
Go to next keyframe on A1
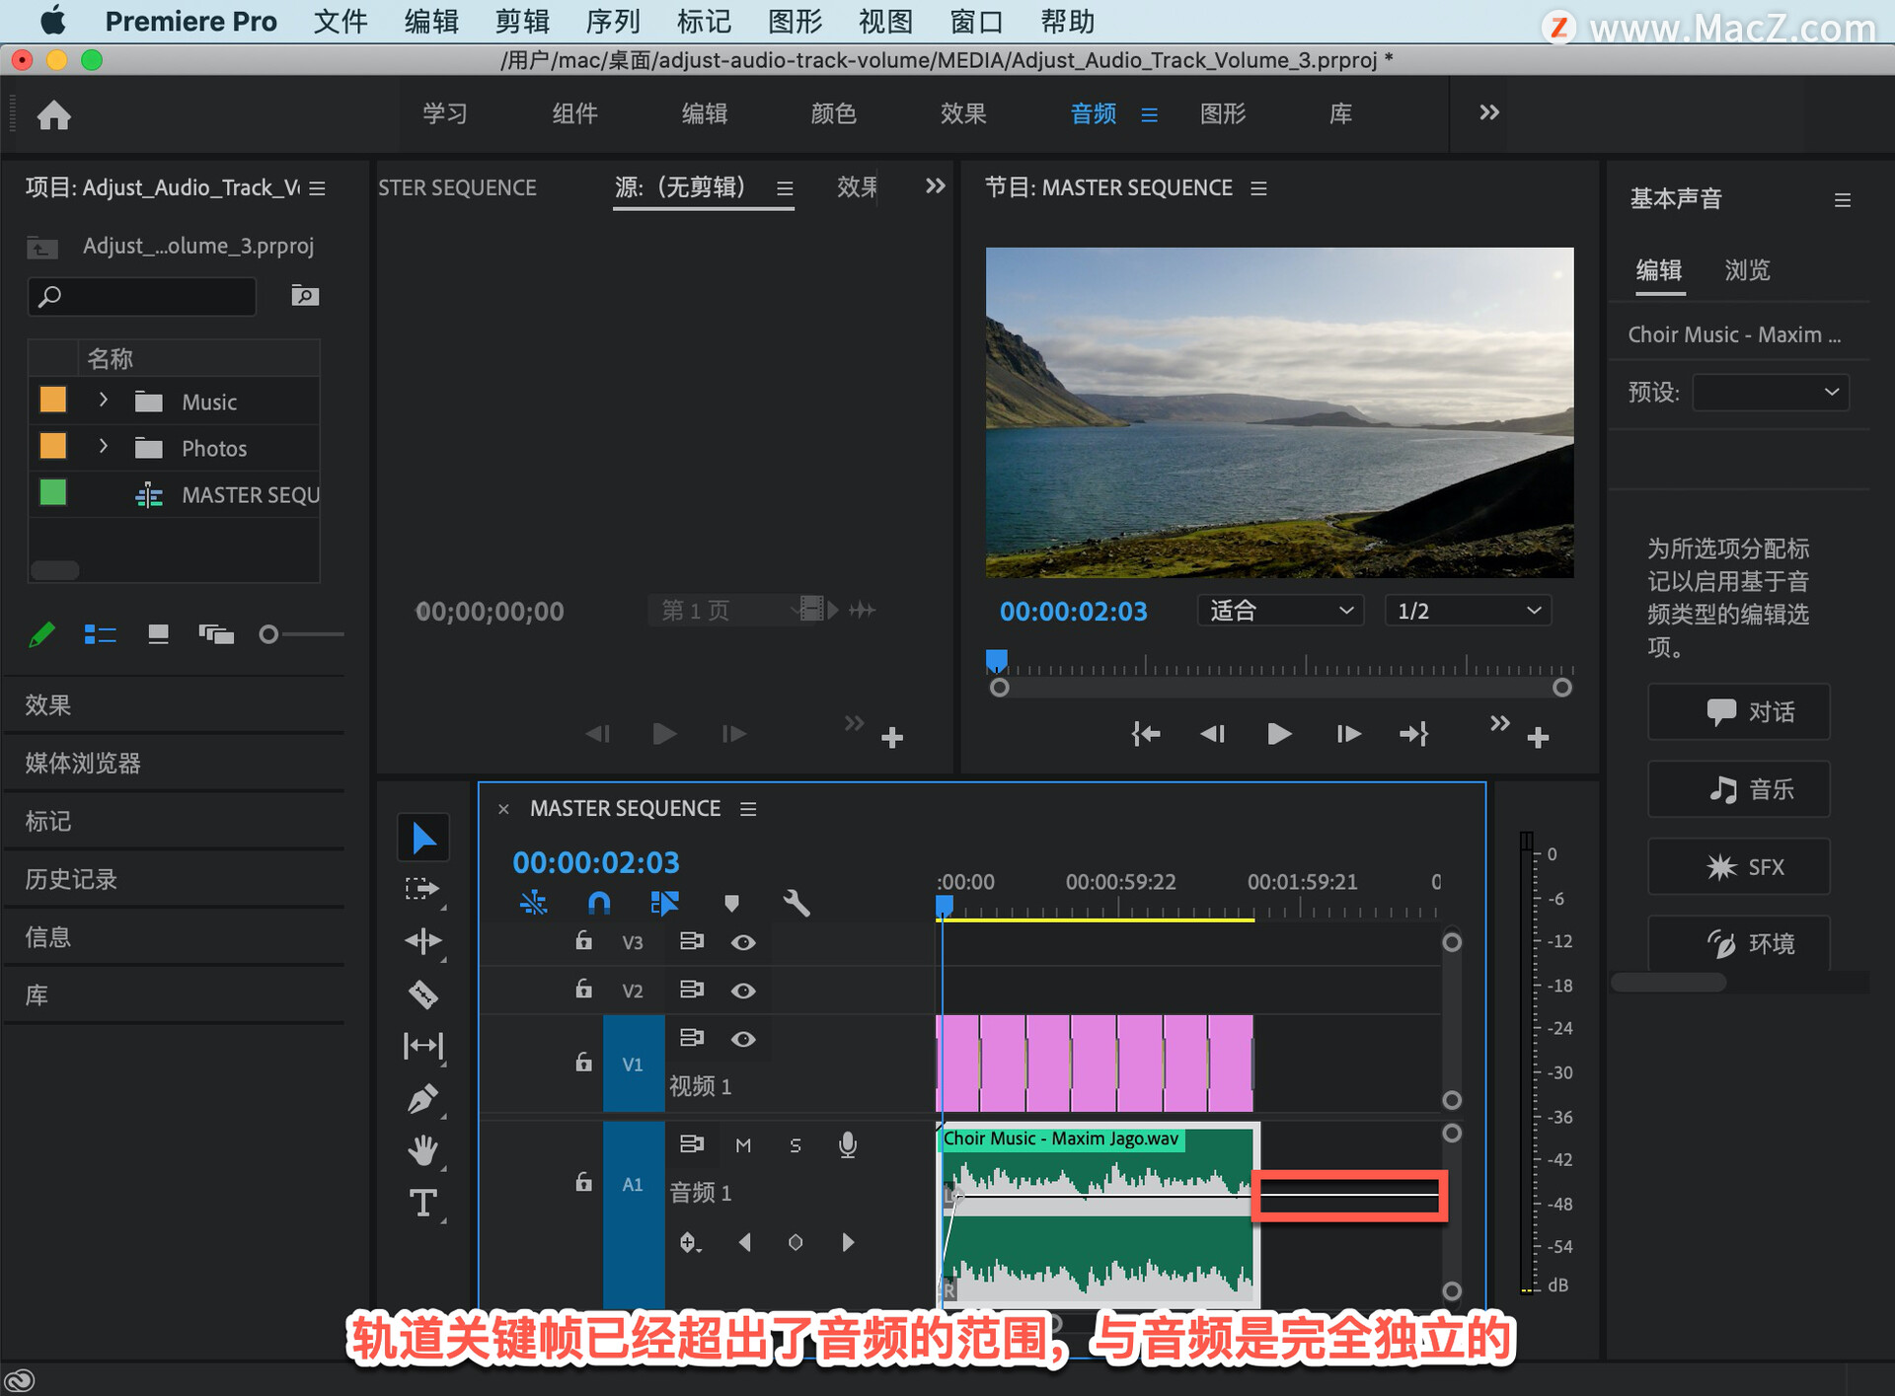848,1243
